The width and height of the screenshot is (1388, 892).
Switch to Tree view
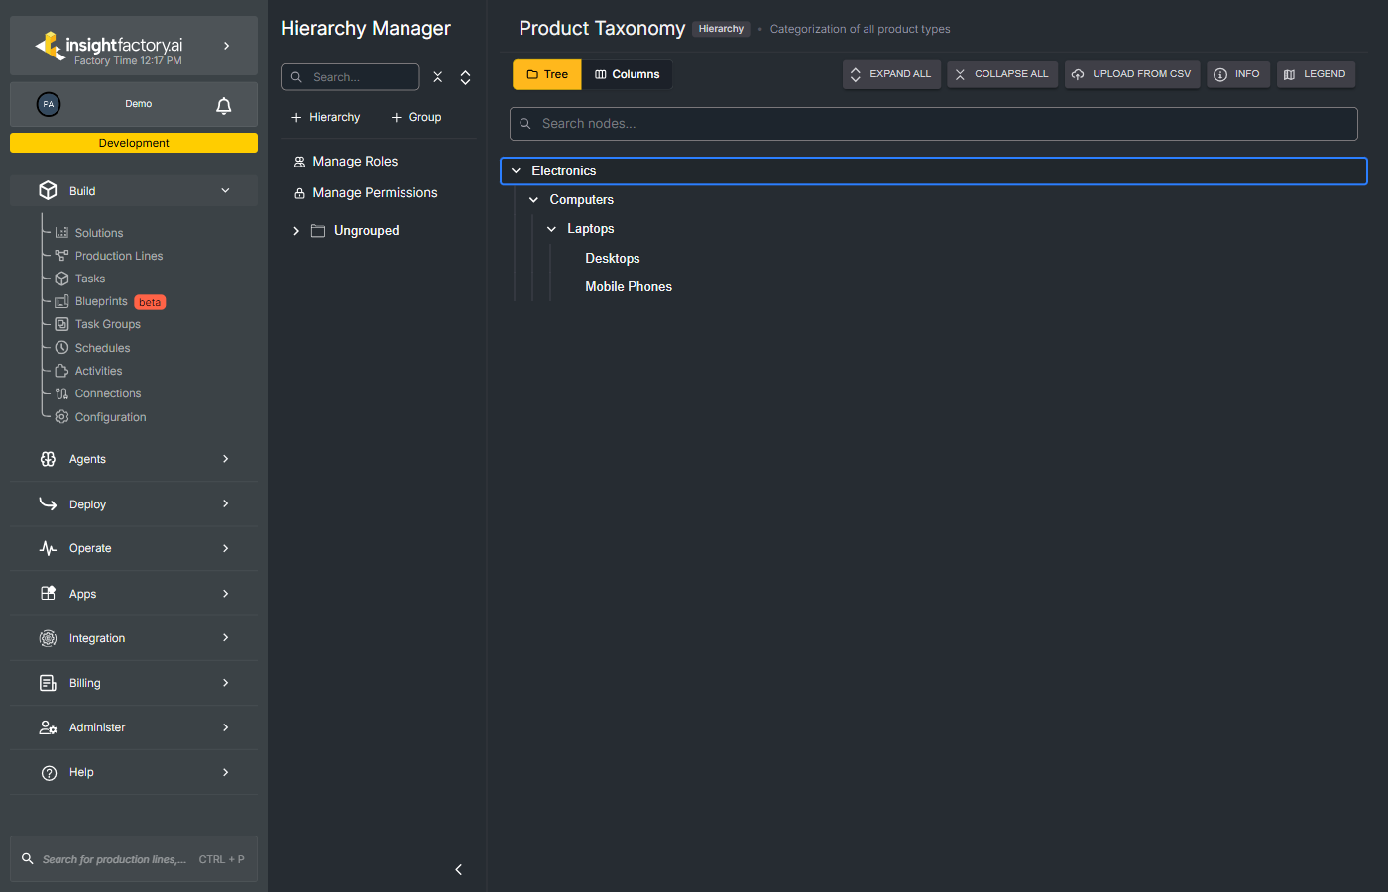[x=547, y=74]
